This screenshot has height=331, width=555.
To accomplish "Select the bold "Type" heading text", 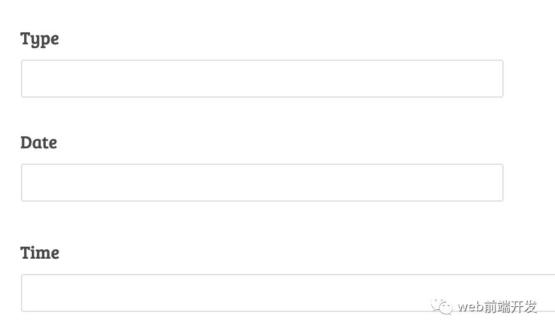I will click(x=39, y=39).
